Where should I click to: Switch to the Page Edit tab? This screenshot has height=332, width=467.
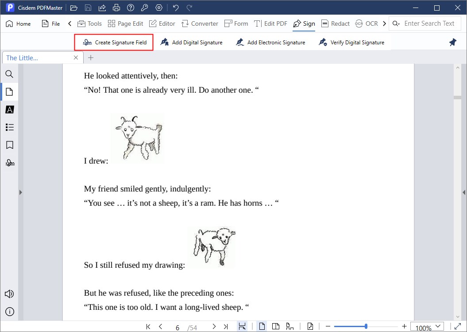(x=125, y=23)
